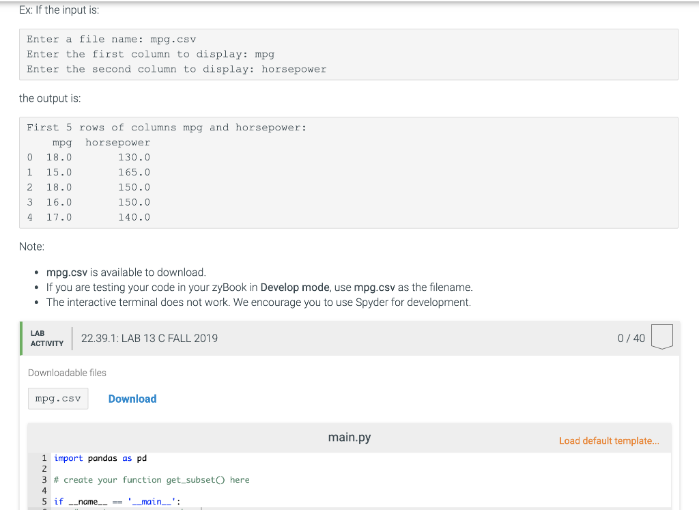Click line 1 import pandas code
This screenshot has width=699, height=510.
[x=100, y=458]
